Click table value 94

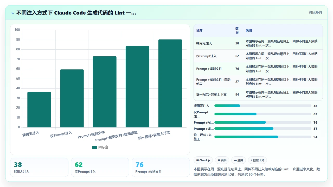tap(237, 94)
